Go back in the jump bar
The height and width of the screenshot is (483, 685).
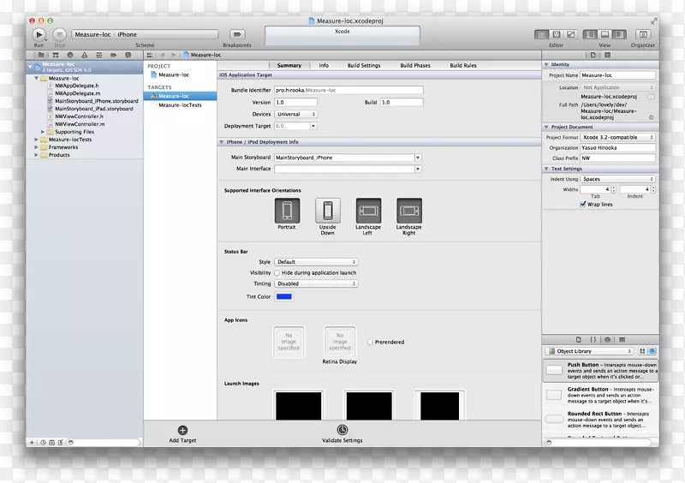tap(163, 55)
